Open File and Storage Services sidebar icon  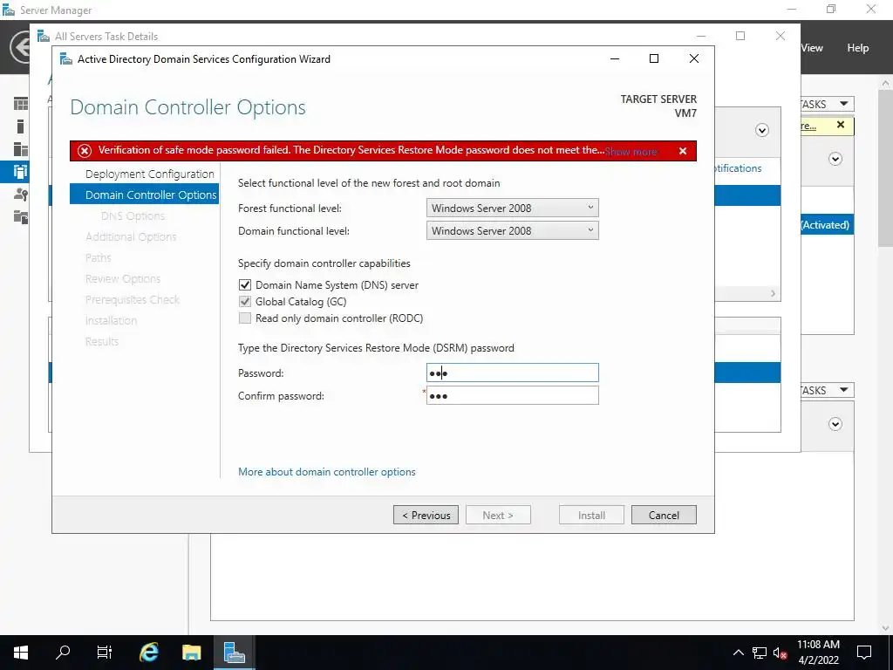click(21, 216)
